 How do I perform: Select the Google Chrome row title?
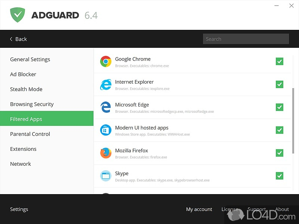click(133, 59)
